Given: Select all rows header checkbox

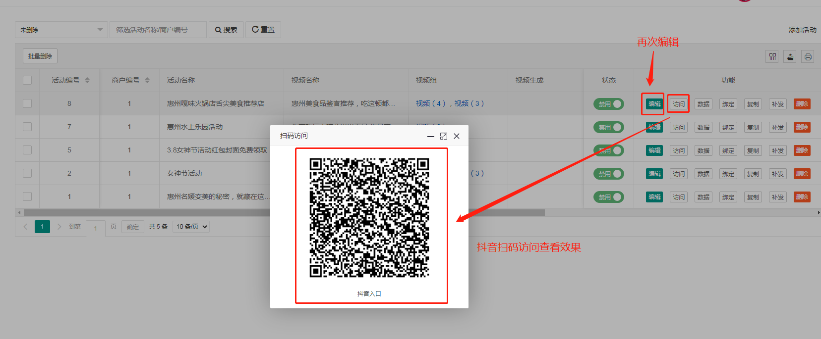Looking at the screenshot, I should pos(27,80).
